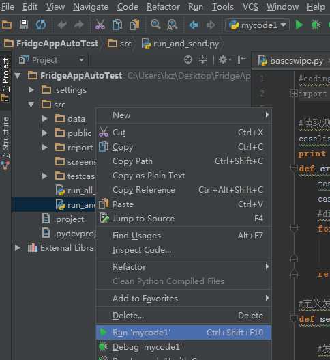
Task: Open the VCS menu
Action: [250, 7]
